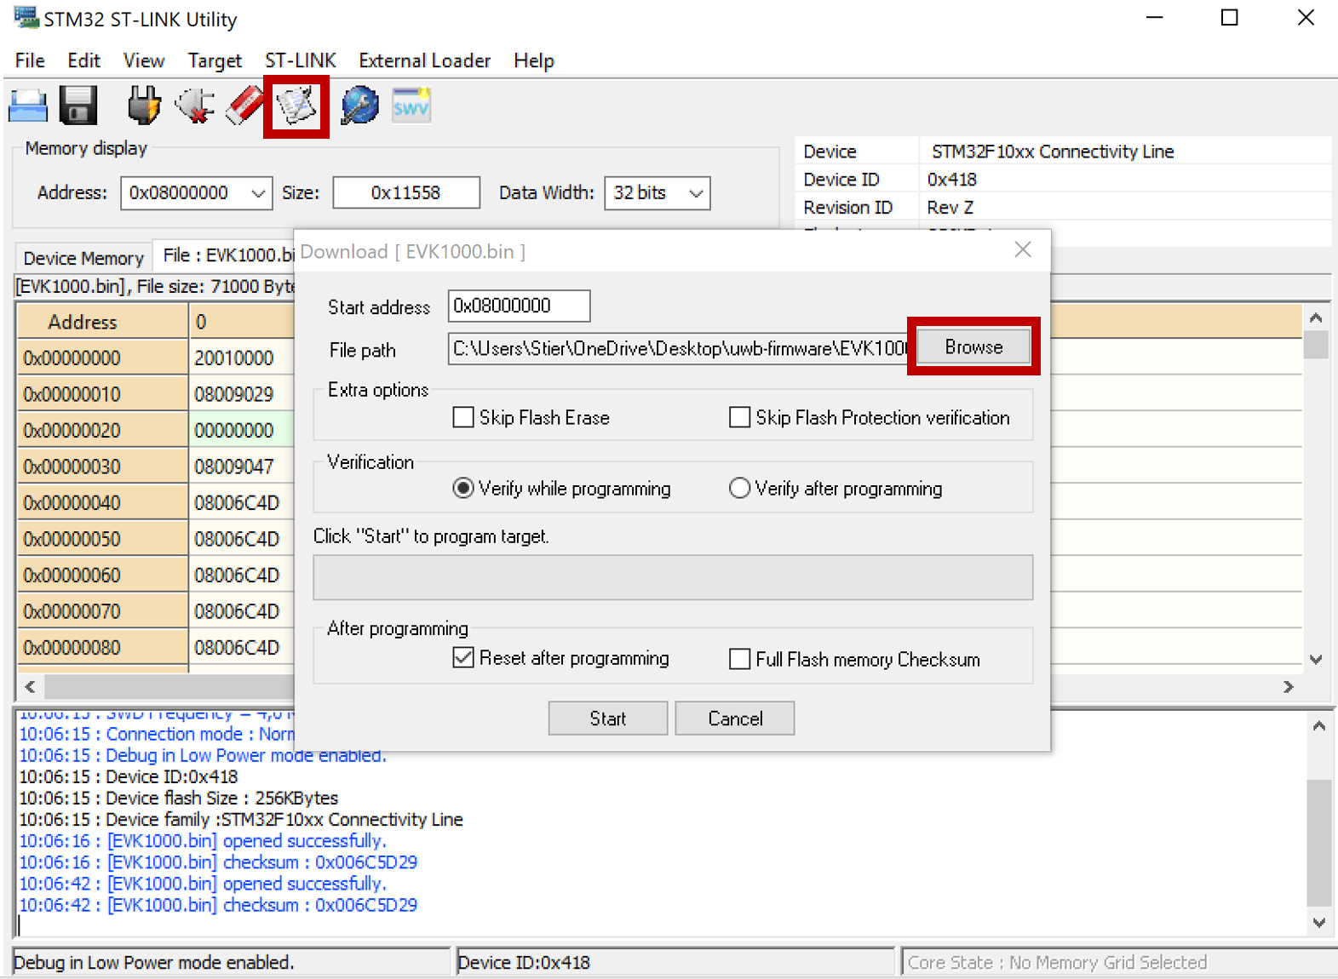
Task: Open the Help menu
Action: point(534,60)
